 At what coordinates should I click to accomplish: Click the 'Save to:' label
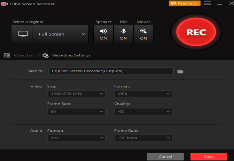coord(36,71)
